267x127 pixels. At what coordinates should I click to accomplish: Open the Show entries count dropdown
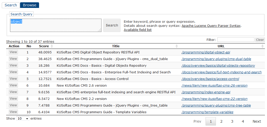pos(23,119)
